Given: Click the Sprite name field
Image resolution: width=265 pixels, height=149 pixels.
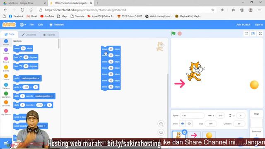Looking at the screenshot, I should pos(192,115).
